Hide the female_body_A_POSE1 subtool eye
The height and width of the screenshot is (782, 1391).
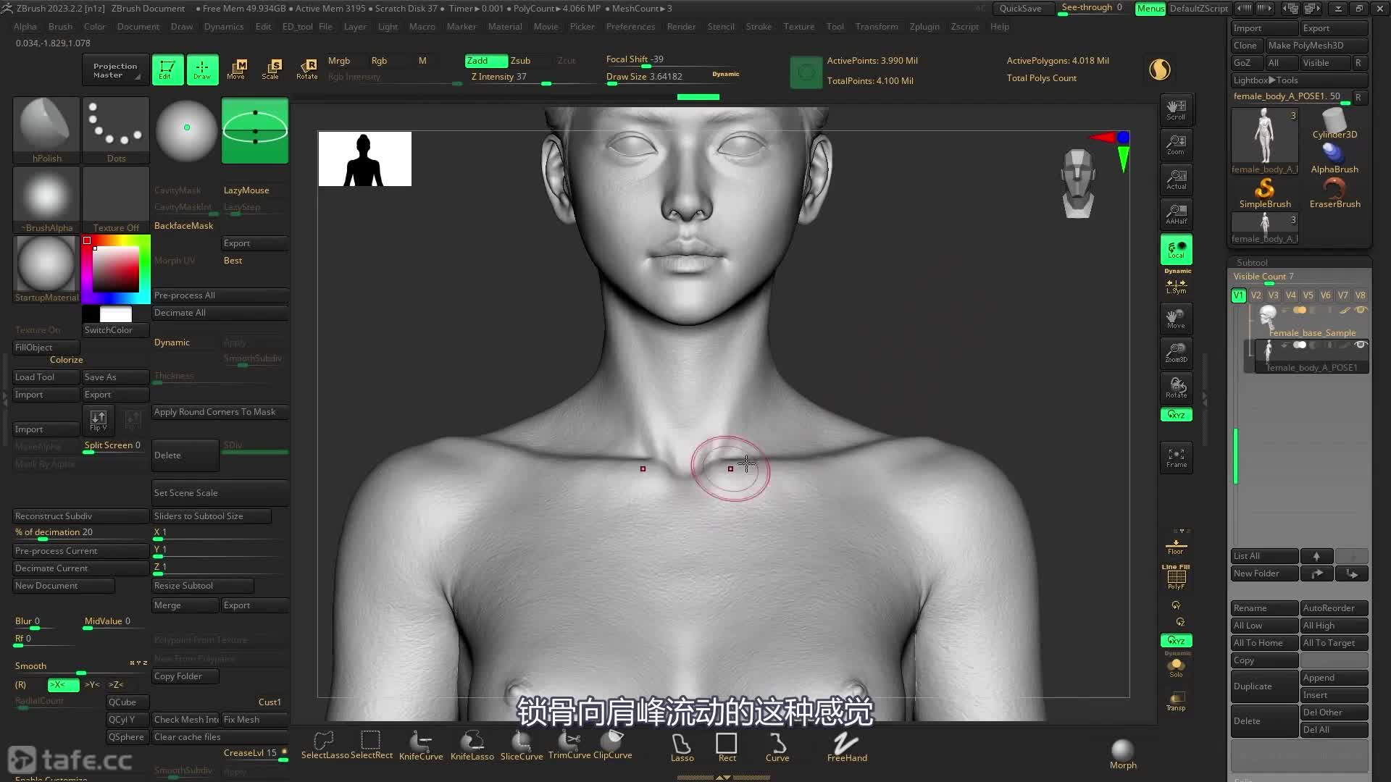1360,345
